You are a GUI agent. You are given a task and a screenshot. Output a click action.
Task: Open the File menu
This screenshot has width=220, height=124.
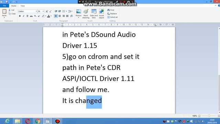pos(4,6)
